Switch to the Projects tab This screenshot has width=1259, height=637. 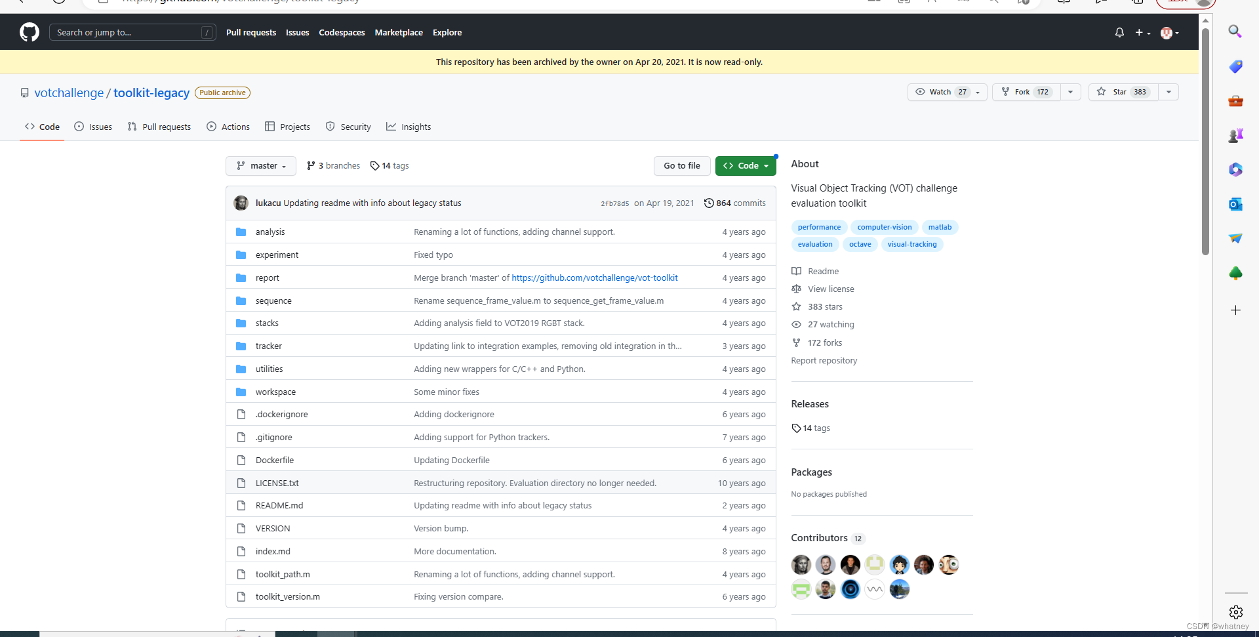287,127
